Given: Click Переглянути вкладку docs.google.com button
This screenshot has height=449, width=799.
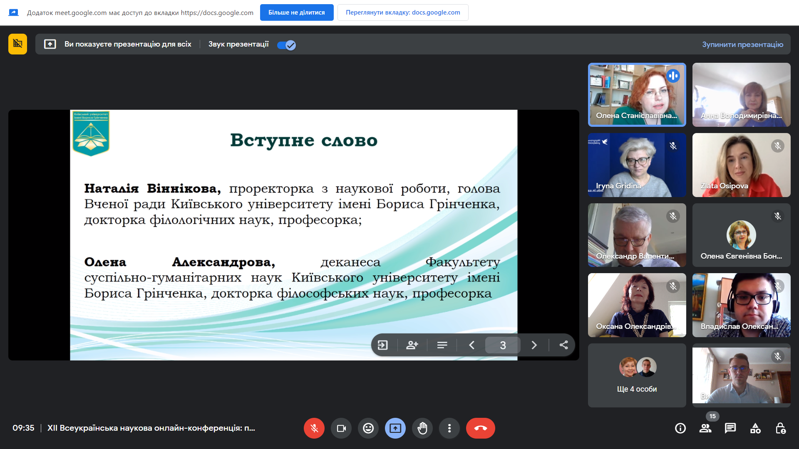Looking at the screenshot, I should tap(402, 12).
